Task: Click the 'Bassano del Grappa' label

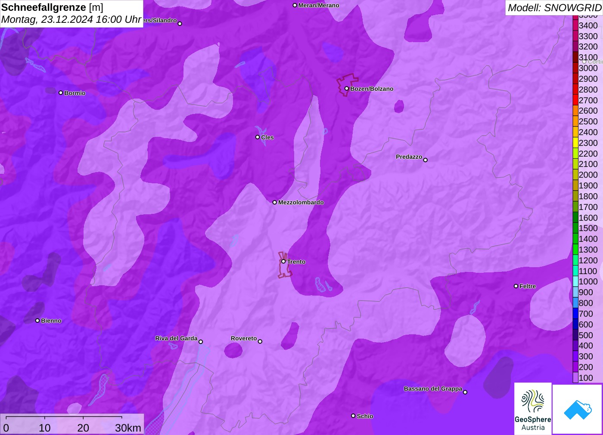Action: (x=433, y=389)
